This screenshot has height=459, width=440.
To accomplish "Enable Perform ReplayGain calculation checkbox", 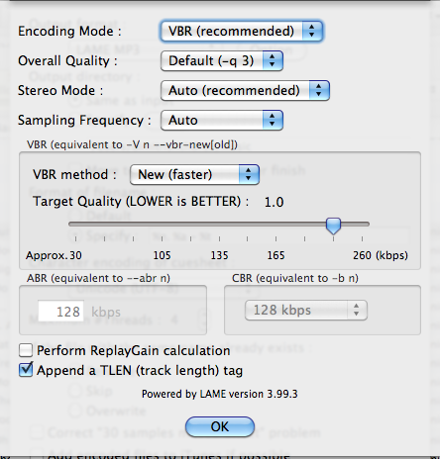I will pyautogui.click(x=26, y=350).
